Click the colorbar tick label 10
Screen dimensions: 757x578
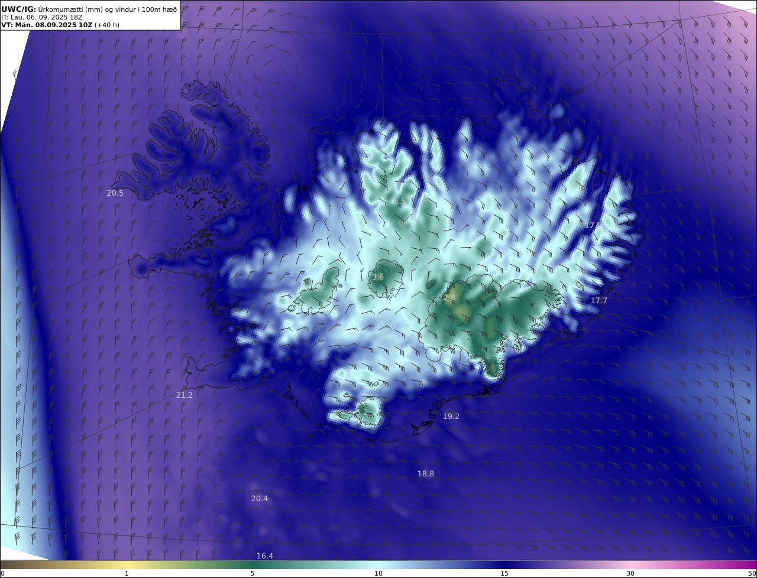378,573
